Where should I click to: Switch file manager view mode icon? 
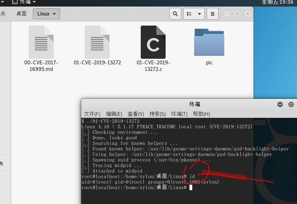coord(189,14)
